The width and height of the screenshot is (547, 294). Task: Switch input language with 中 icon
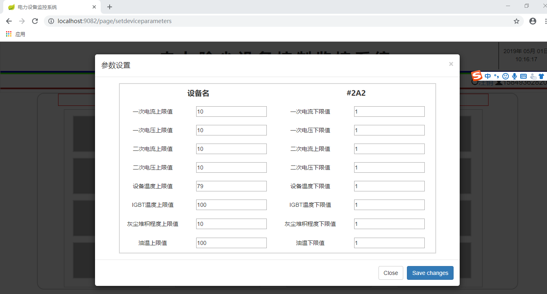(x=488, y=76)
